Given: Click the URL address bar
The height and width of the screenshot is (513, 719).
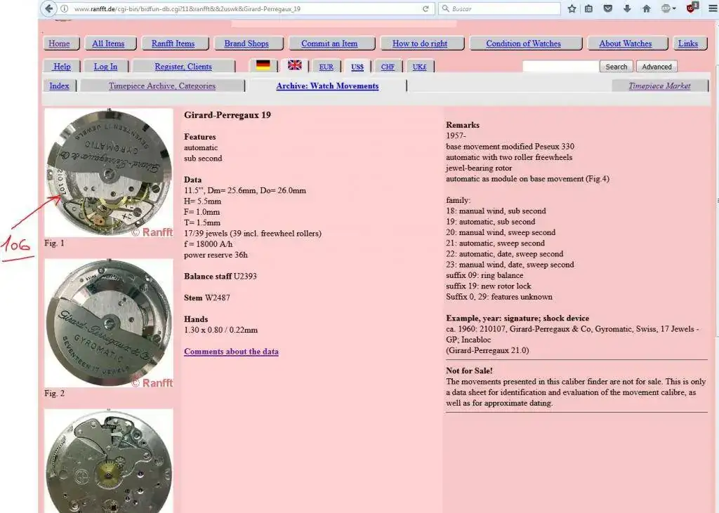Looking at the screenshot, I should tap(245, 8).
